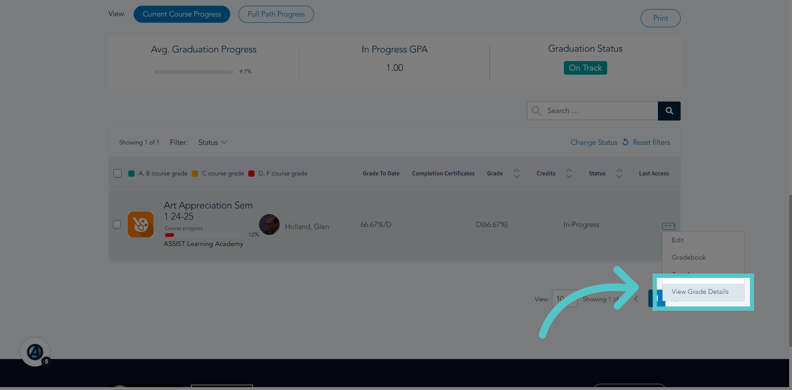
Task: Select View Grade Details menu entry
Action: coord(700,292)
